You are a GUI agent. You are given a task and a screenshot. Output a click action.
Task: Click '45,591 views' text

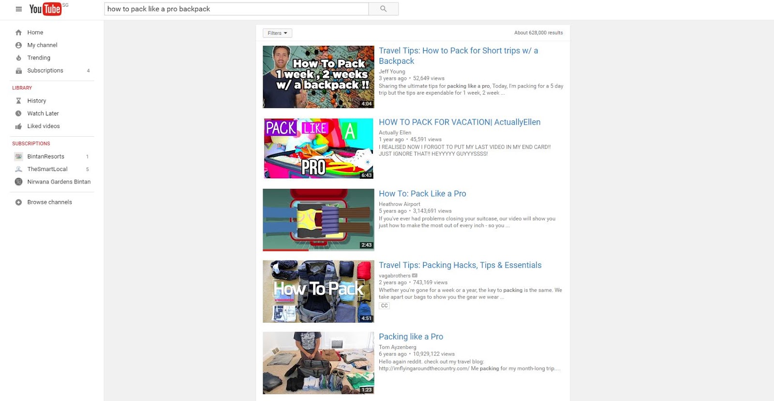426,140
